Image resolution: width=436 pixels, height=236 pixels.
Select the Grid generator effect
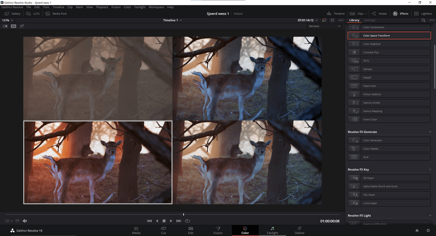[x=389, y=157]
